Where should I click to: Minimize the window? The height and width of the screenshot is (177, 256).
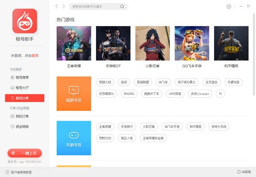click(x=241, y=6)
